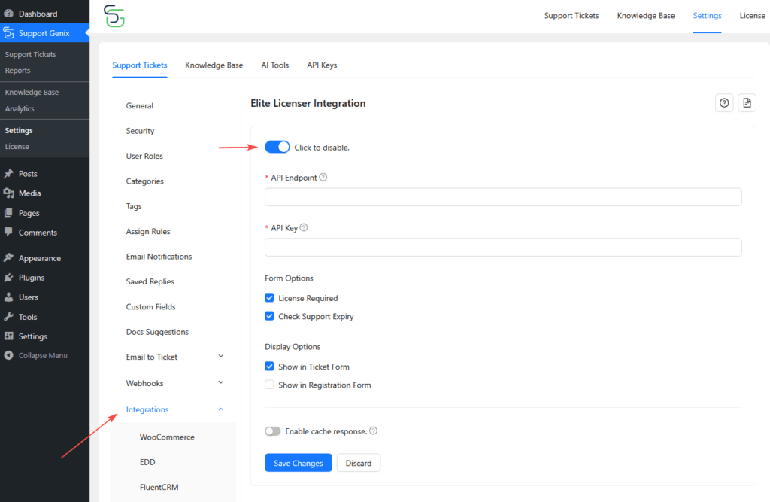Uncheck the License Required checkbox

coord(269,298)
